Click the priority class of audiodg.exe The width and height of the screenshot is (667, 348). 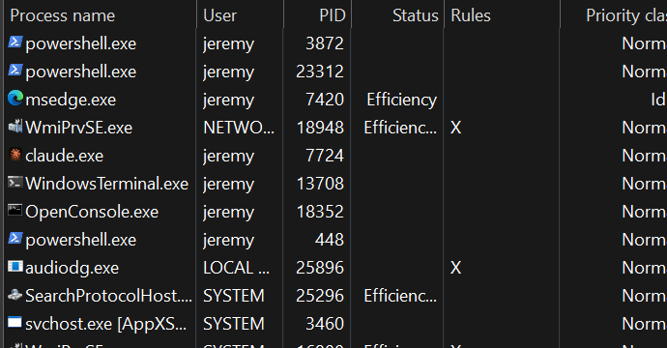[x=644, y=268]
